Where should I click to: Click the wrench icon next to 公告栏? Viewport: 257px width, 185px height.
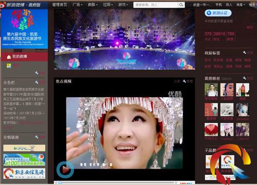click(x=36, y=82)
